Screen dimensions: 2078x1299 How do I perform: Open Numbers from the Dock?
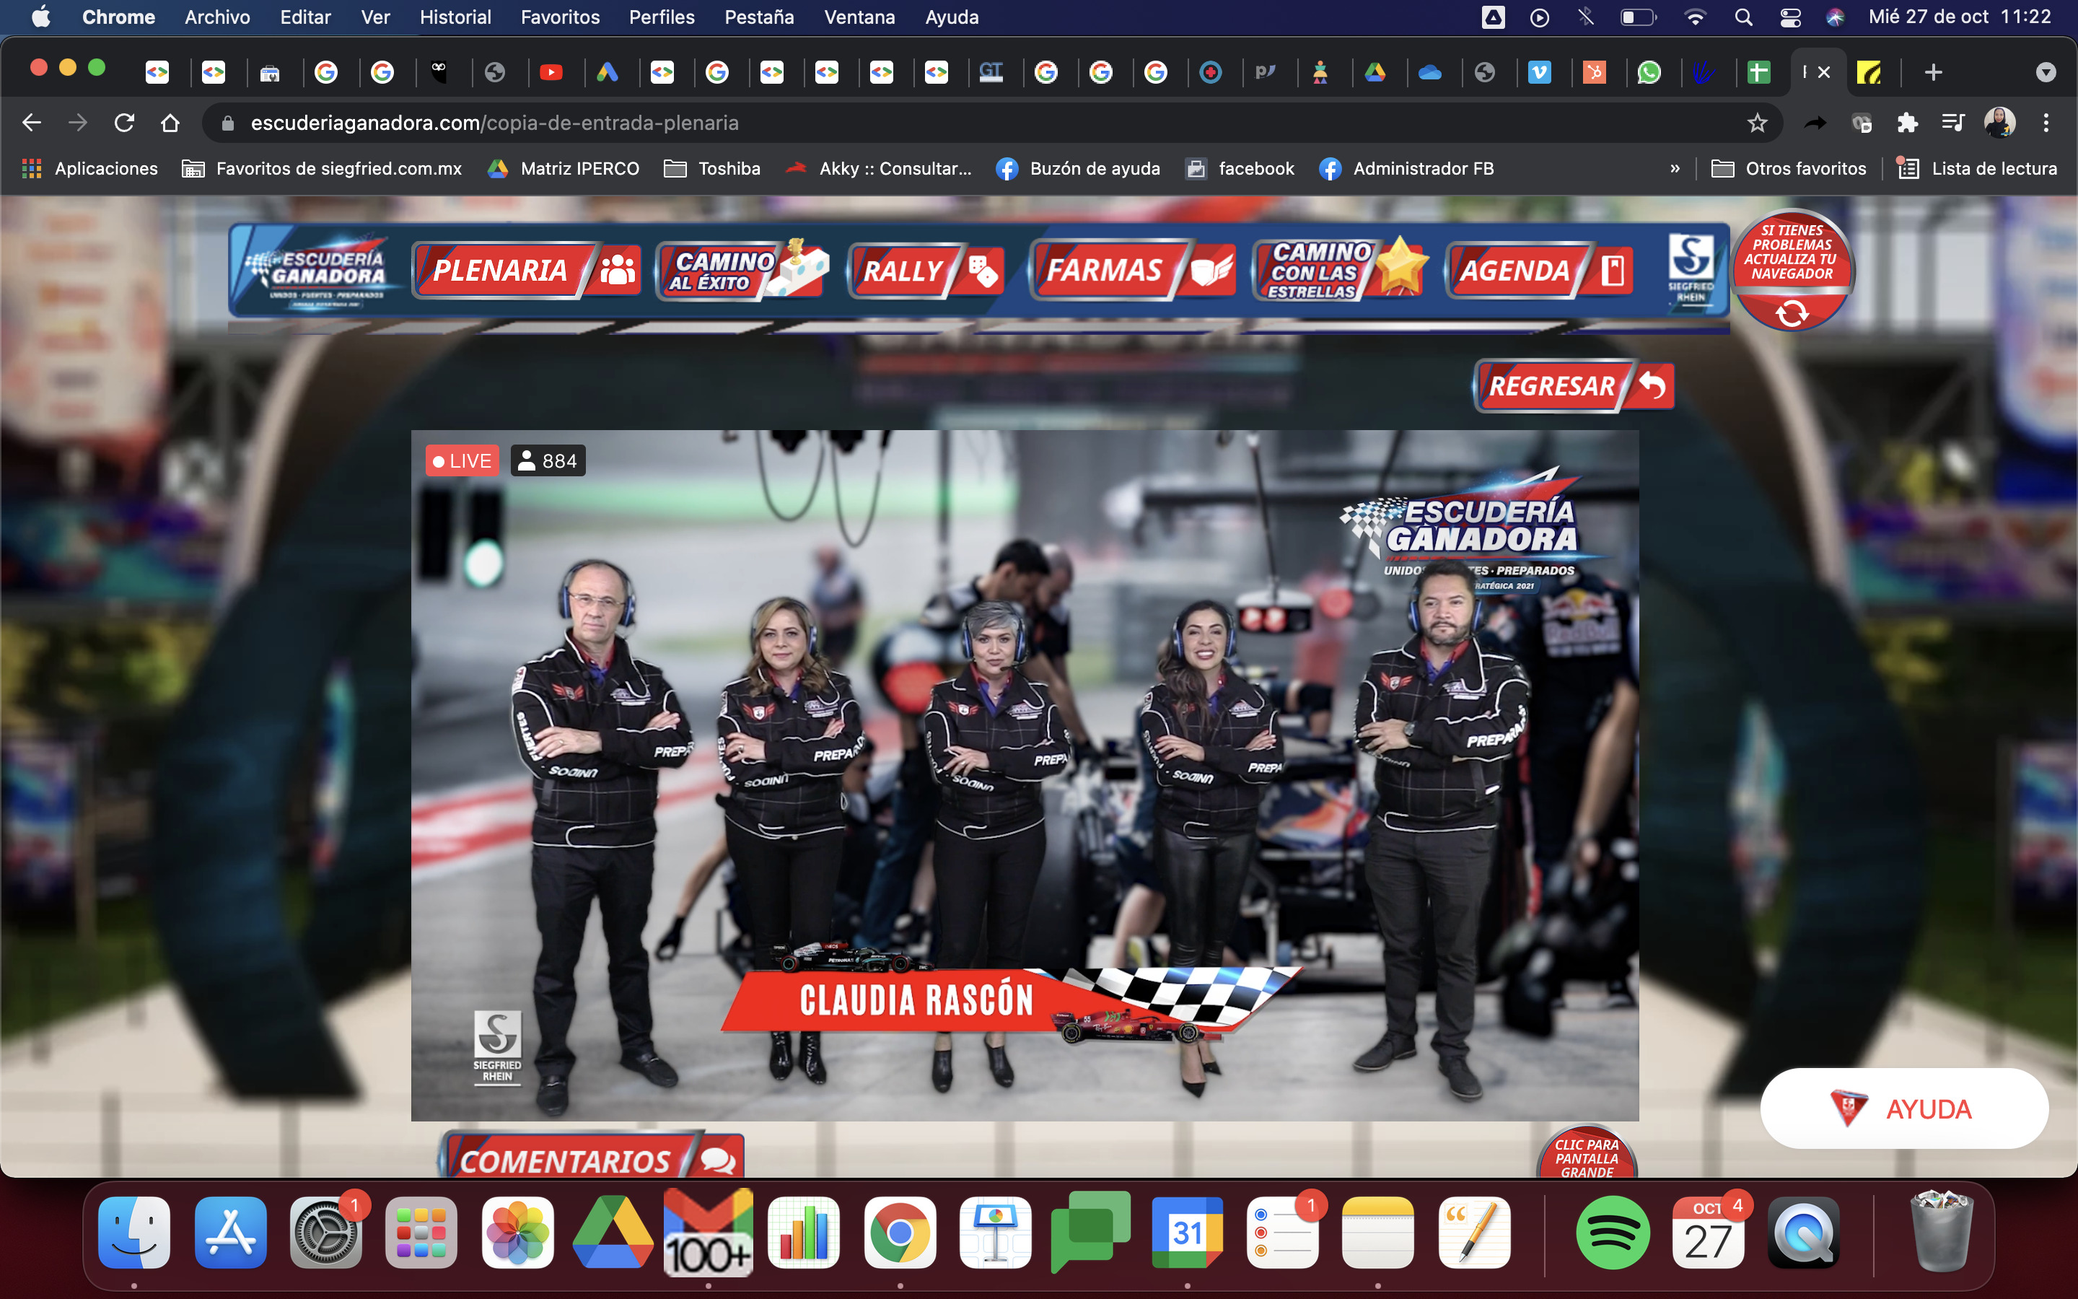coord(804,1232)
